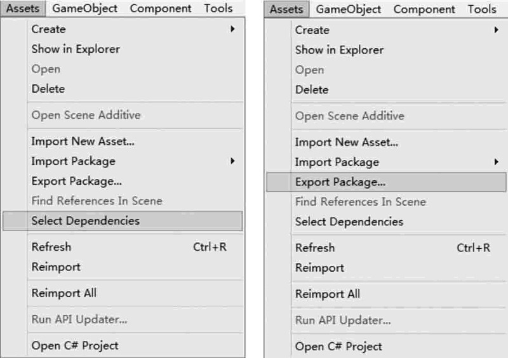Open Component menu in right menu bar

pyautogui.click(x=424, y=10)
